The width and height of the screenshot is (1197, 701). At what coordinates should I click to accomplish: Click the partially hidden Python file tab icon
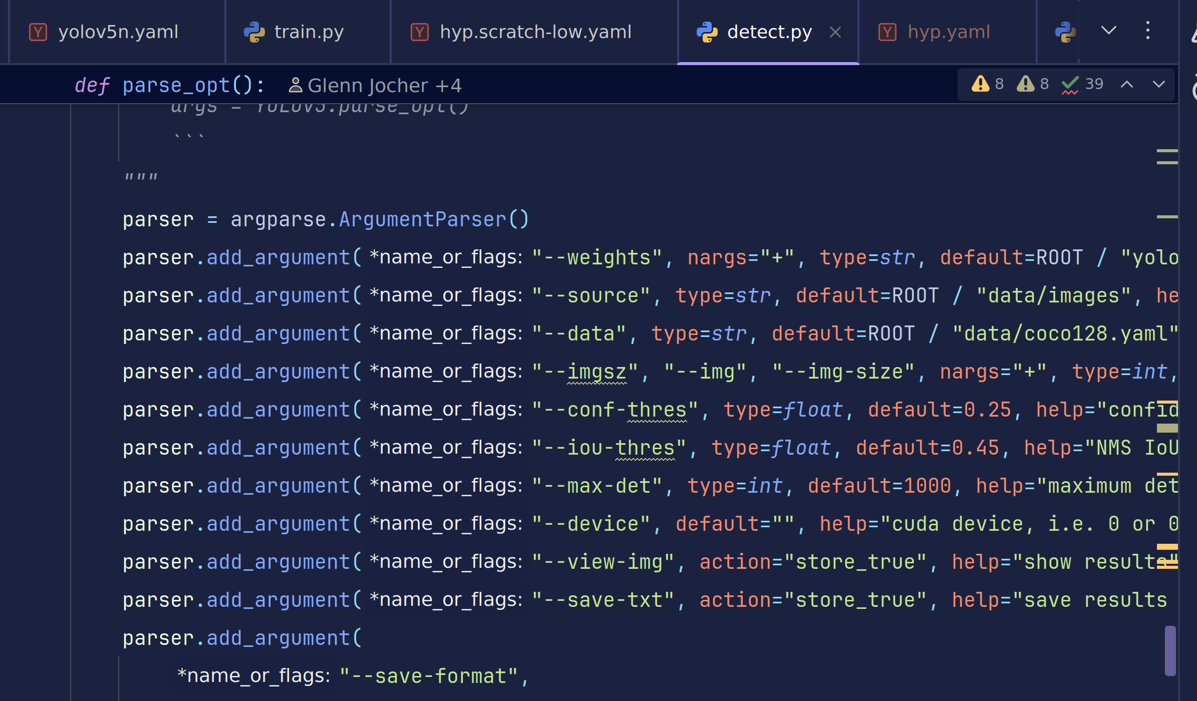tap(1065, 32)
